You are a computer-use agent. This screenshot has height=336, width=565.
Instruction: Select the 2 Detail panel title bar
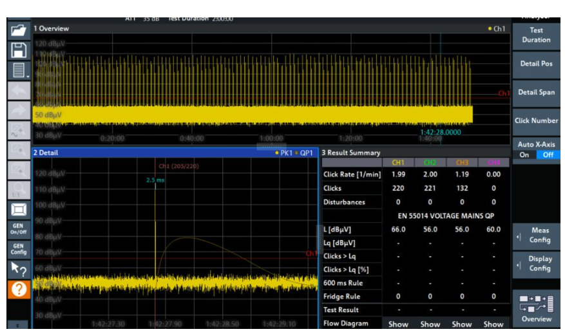175,153
